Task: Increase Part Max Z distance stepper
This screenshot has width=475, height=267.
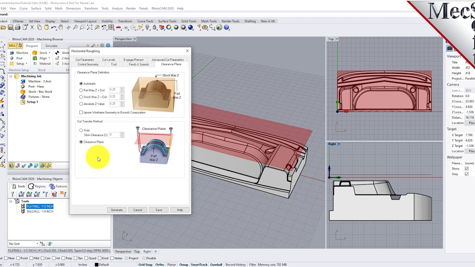Action: click(122, 89)
